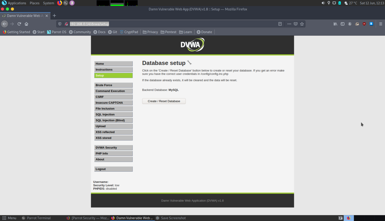Open the Firefox account icon
The height and width of the screenshot is (221, 385).
350,24
